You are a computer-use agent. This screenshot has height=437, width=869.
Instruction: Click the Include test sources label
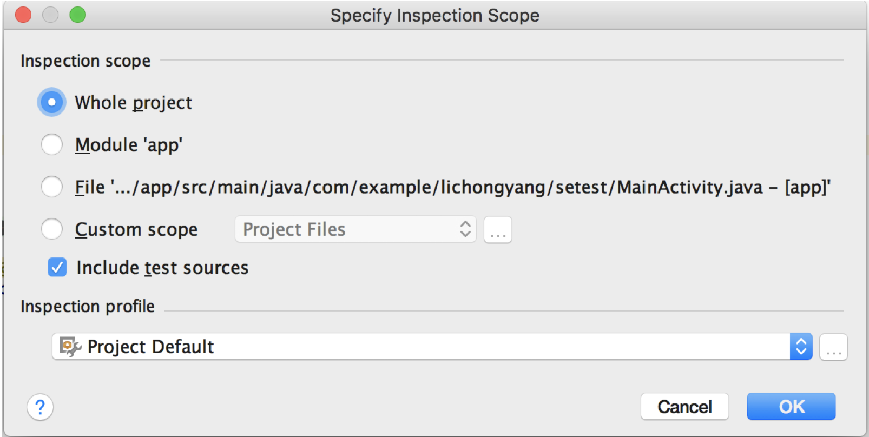[x=162, y=268]
